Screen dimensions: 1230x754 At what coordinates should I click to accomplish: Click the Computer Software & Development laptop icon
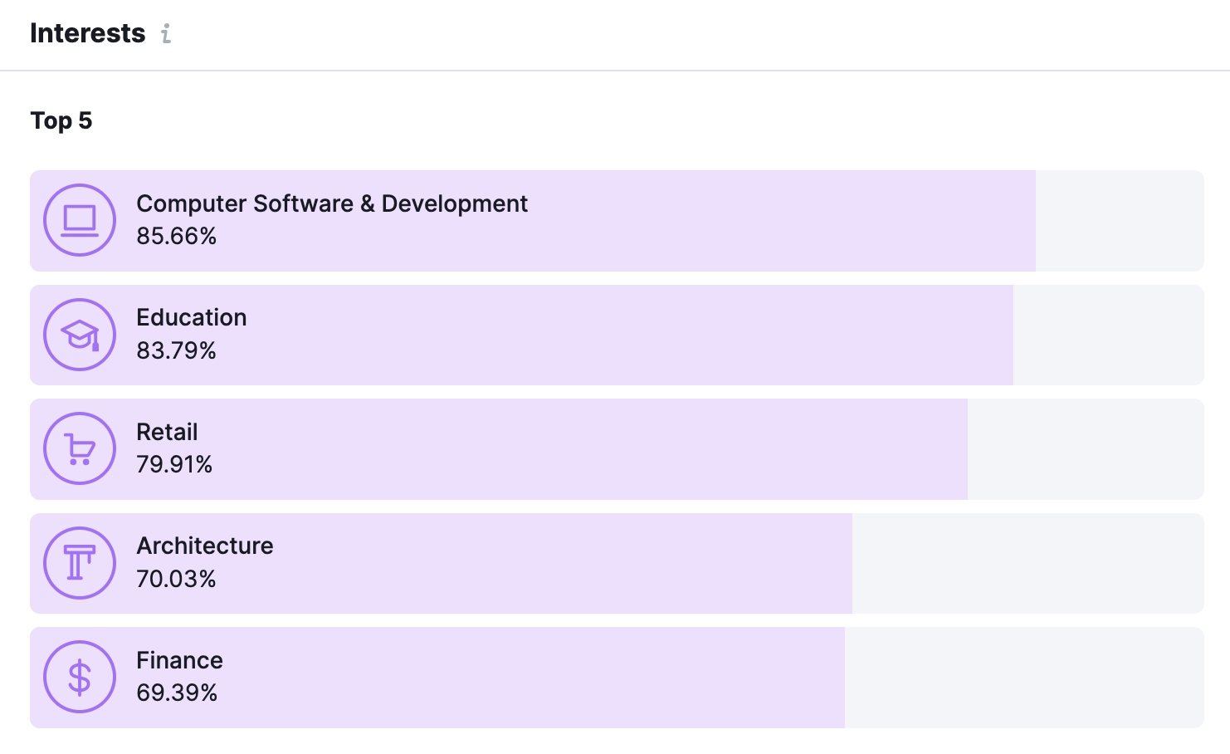(80, 220)
